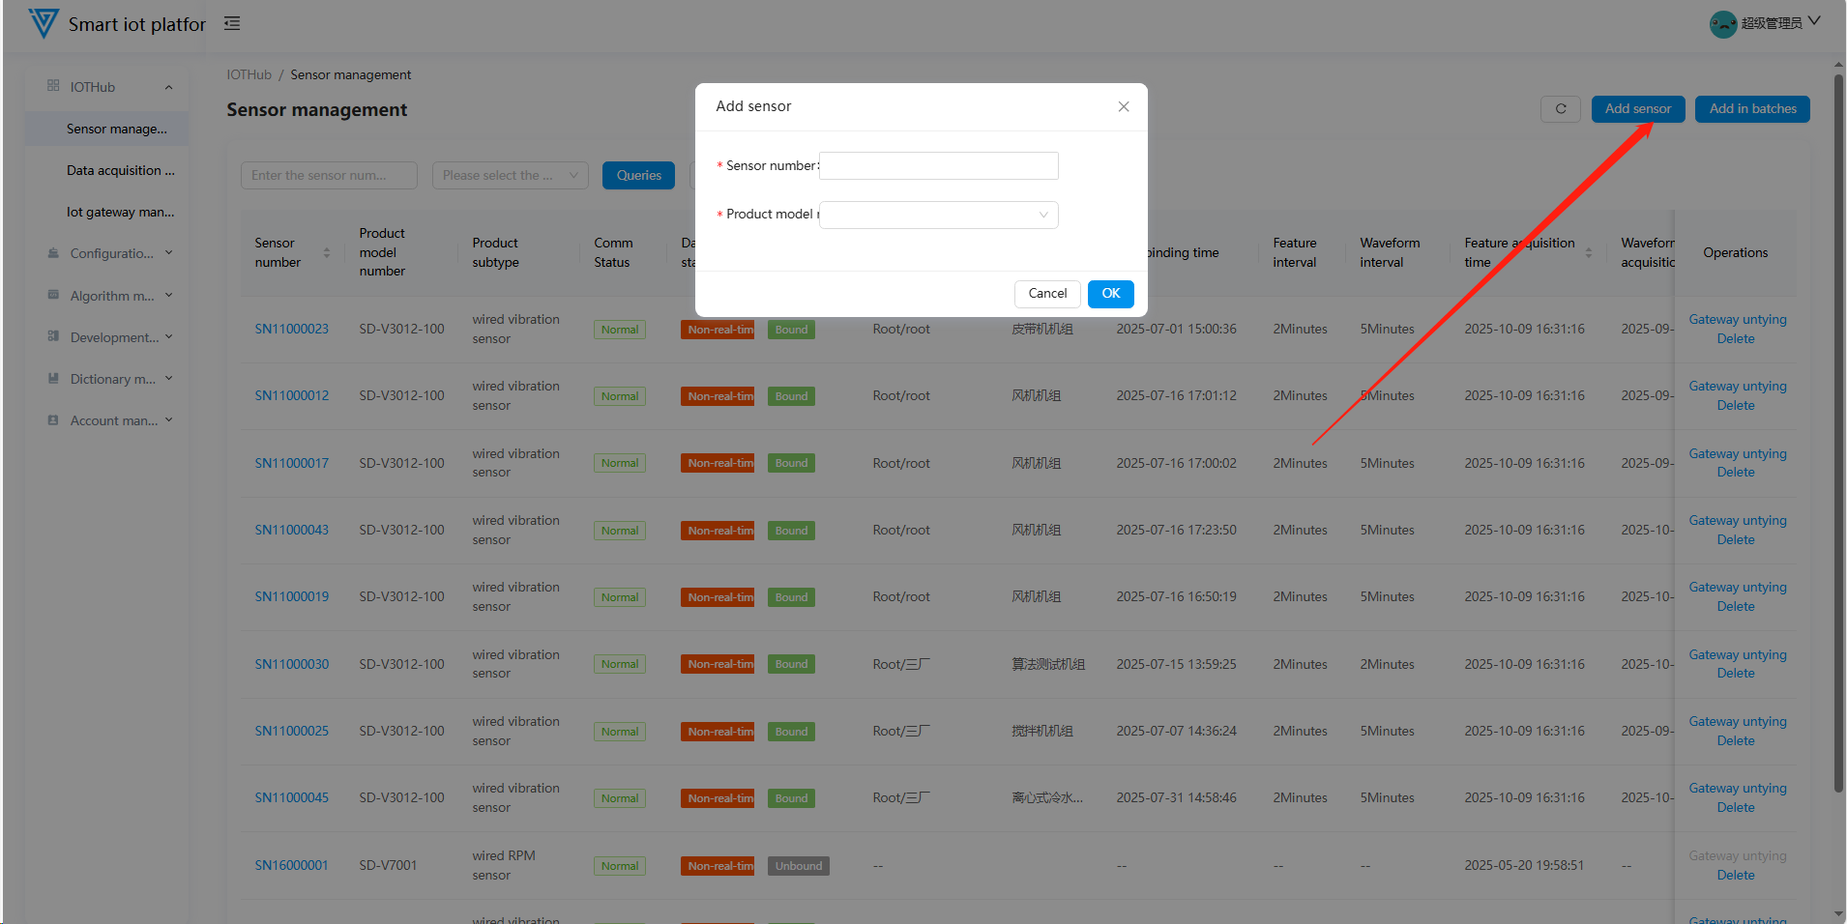This screenshot has width=1847, height=924.
Task: Open the Product model dropdown in dialog
Action: click(938, 215)
